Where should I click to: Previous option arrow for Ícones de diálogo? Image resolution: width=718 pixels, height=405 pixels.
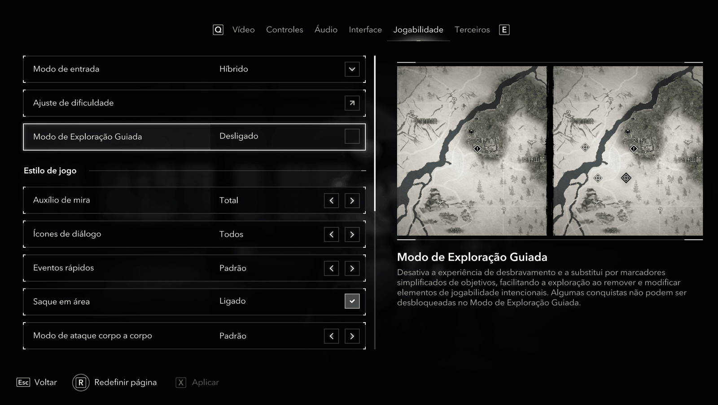point(331,234)
